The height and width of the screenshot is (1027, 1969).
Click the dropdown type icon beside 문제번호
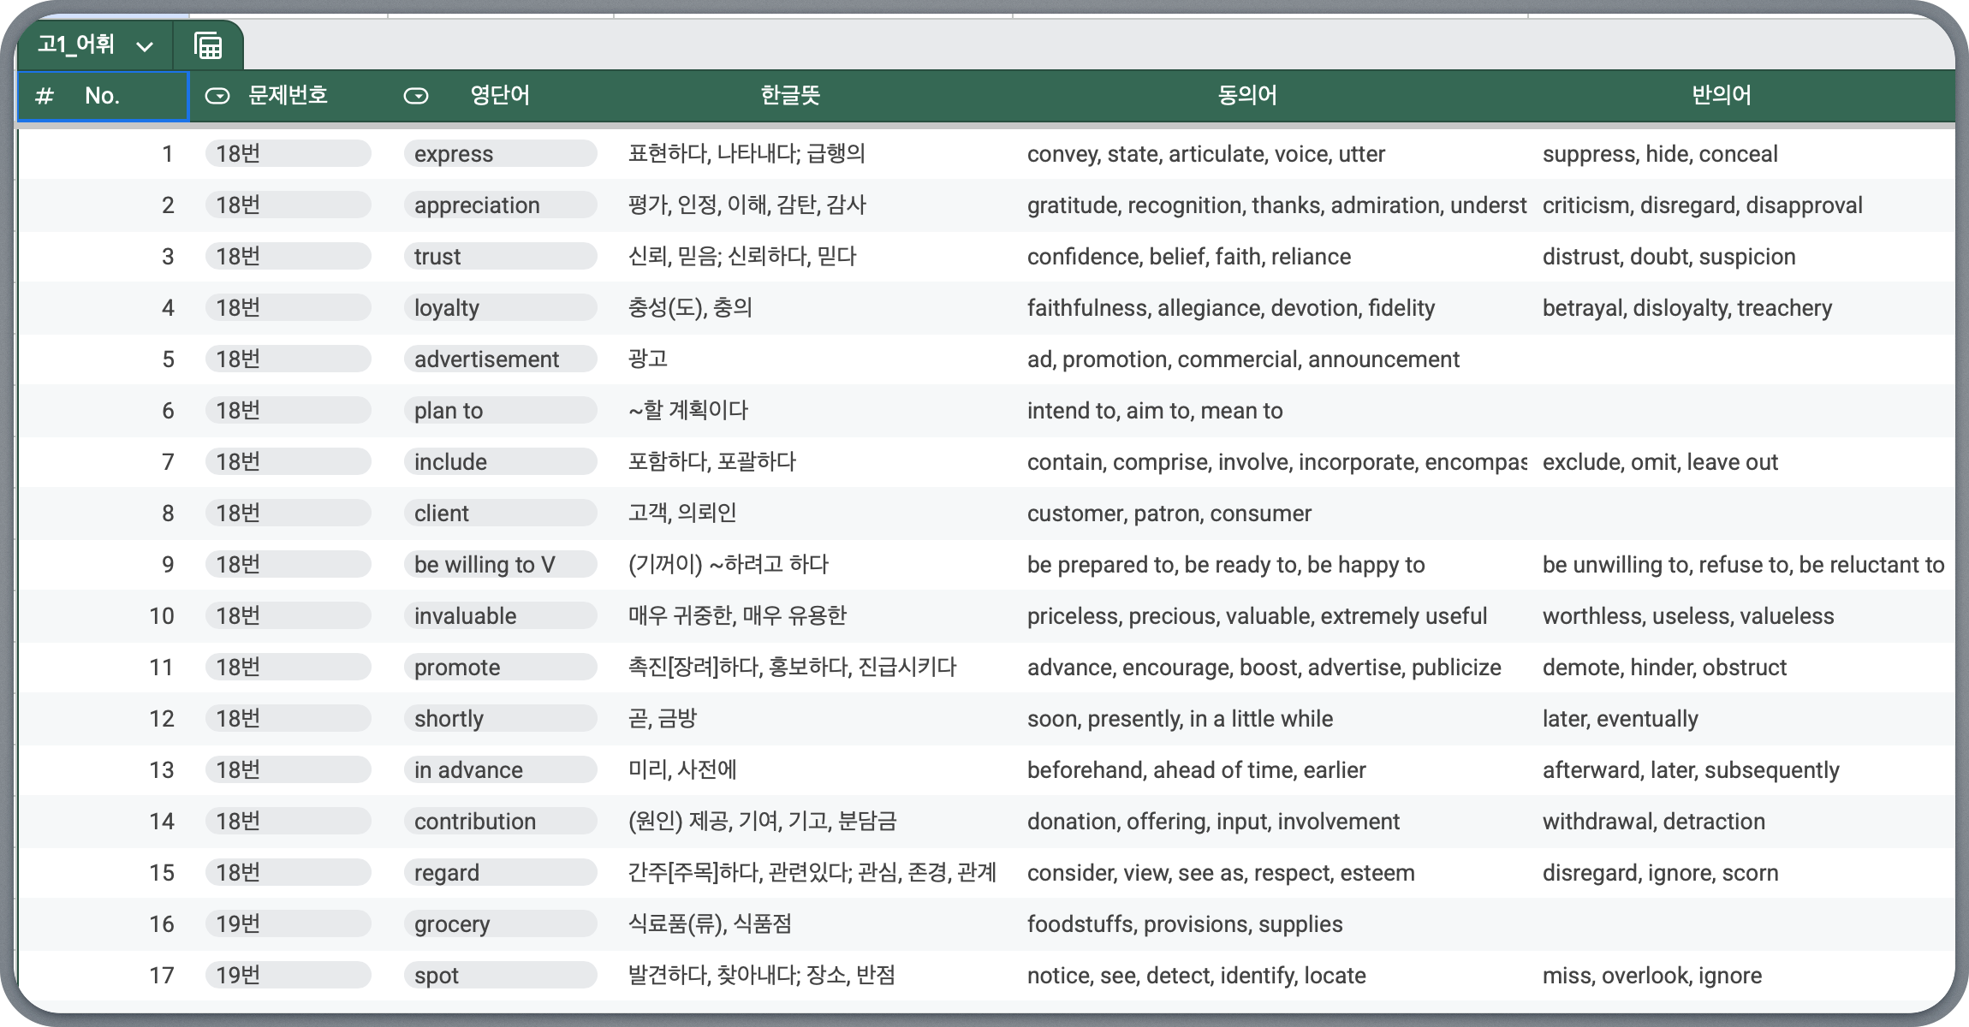(217, 96)
